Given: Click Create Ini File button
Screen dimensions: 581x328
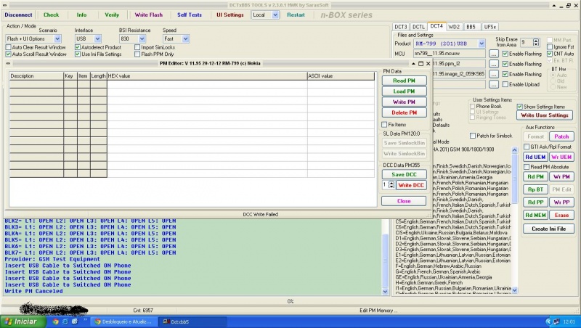Looking at the screenshot, I should click(x=549, y=229).
